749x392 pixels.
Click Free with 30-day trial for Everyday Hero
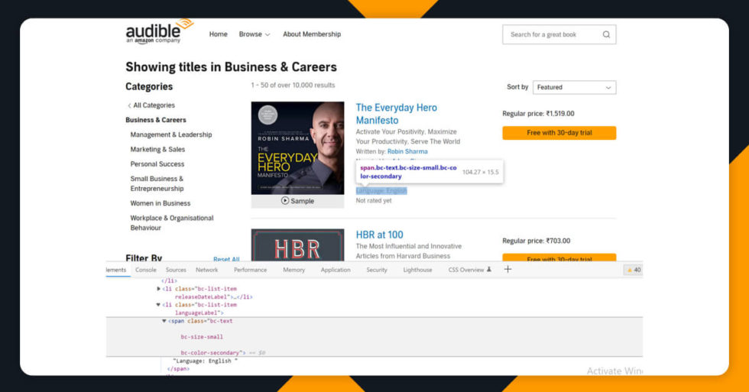tap(559, 133)
